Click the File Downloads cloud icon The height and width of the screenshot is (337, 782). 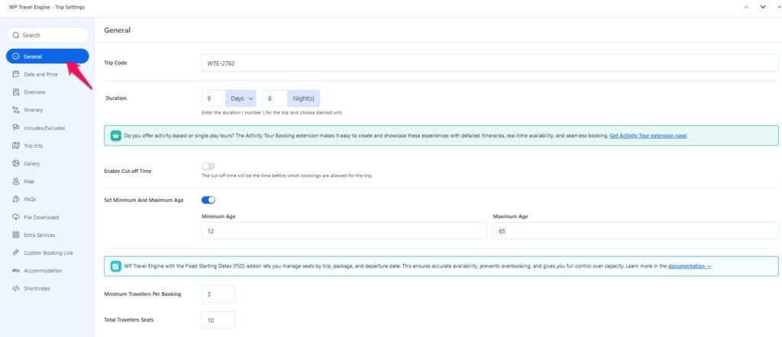coord(16,217)
